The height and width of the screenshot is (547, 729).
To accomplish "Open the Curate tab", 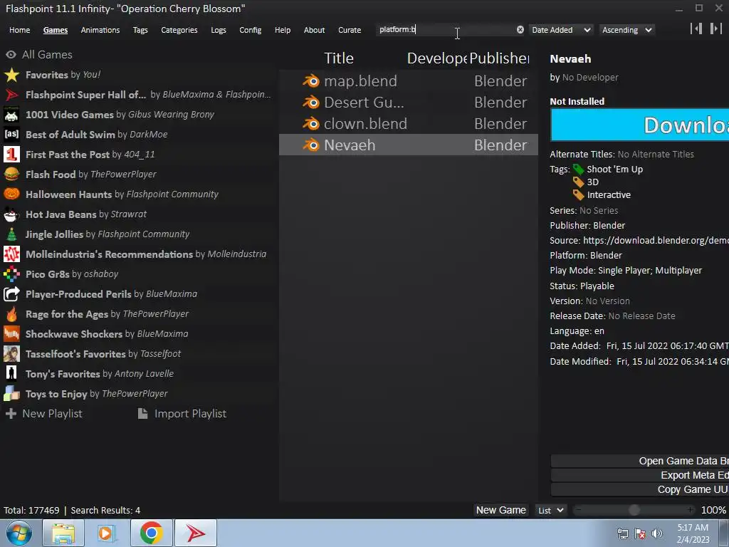I will point(350,30).
